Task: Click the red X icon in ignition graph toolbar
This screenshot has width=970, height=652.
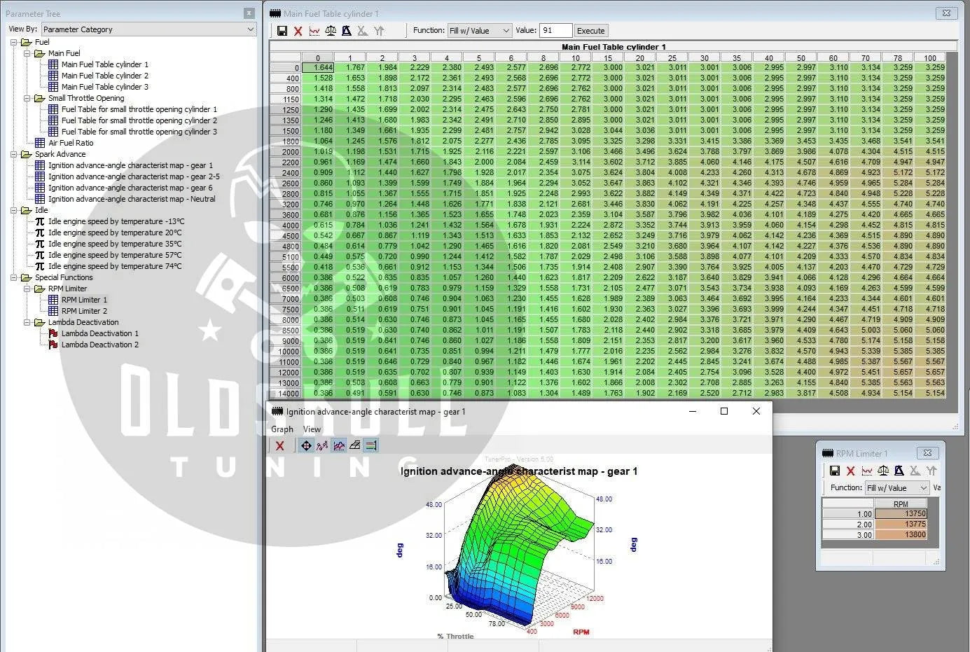Action: [x=279, y=445]
